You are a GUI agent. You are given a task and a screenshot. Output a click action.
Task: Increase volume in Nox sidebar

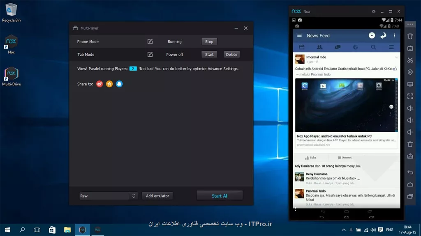(x=410, y=108)
